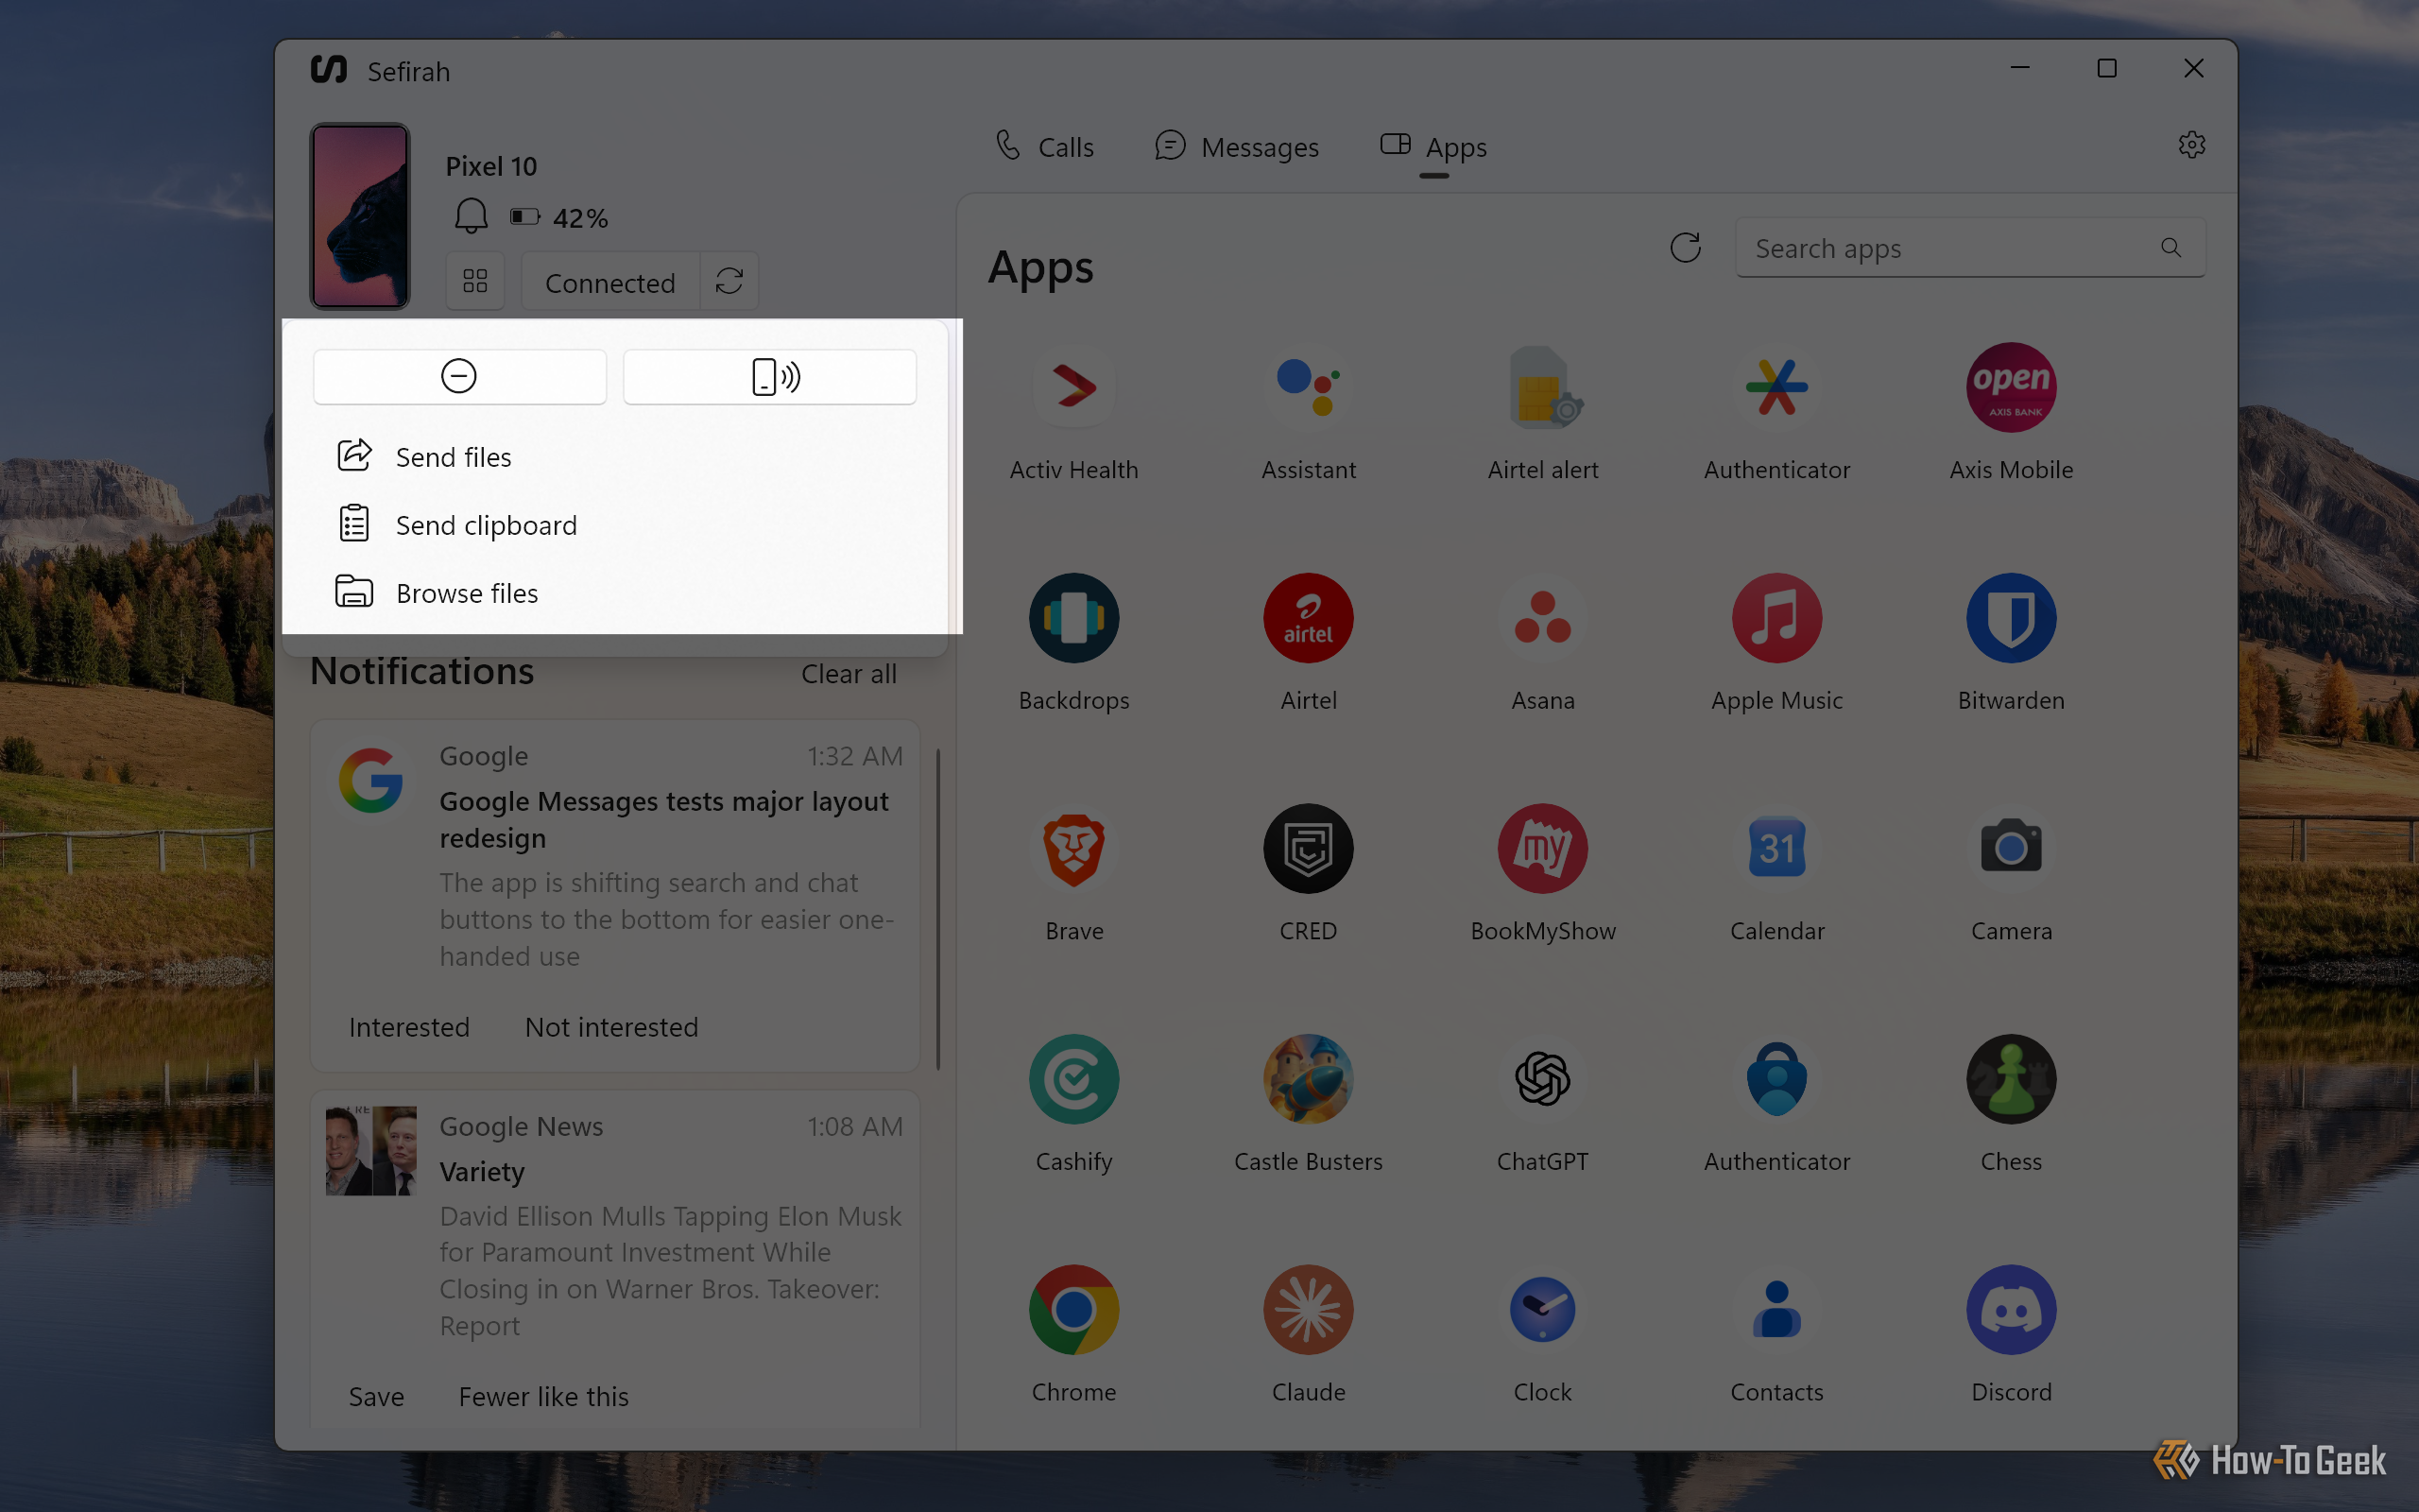Open the BookMyShow app
The width and height of the screenshot is (2419, 1512).
pyautogui.click(x=1542, y=874)
